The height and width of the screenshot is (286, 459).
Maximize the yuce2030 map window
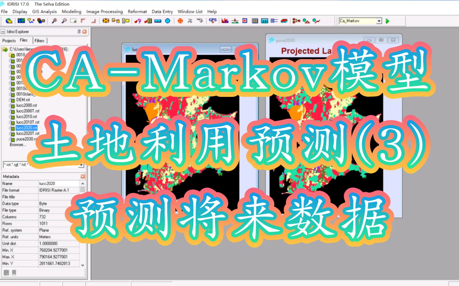[x=381, y=40]
